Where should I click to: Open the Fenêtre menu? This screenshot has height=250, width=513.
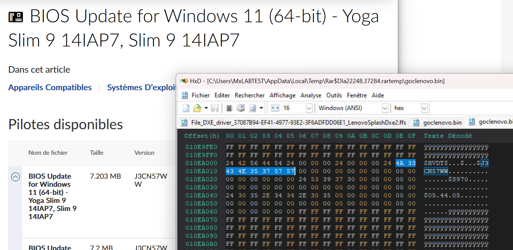[357, 95]
